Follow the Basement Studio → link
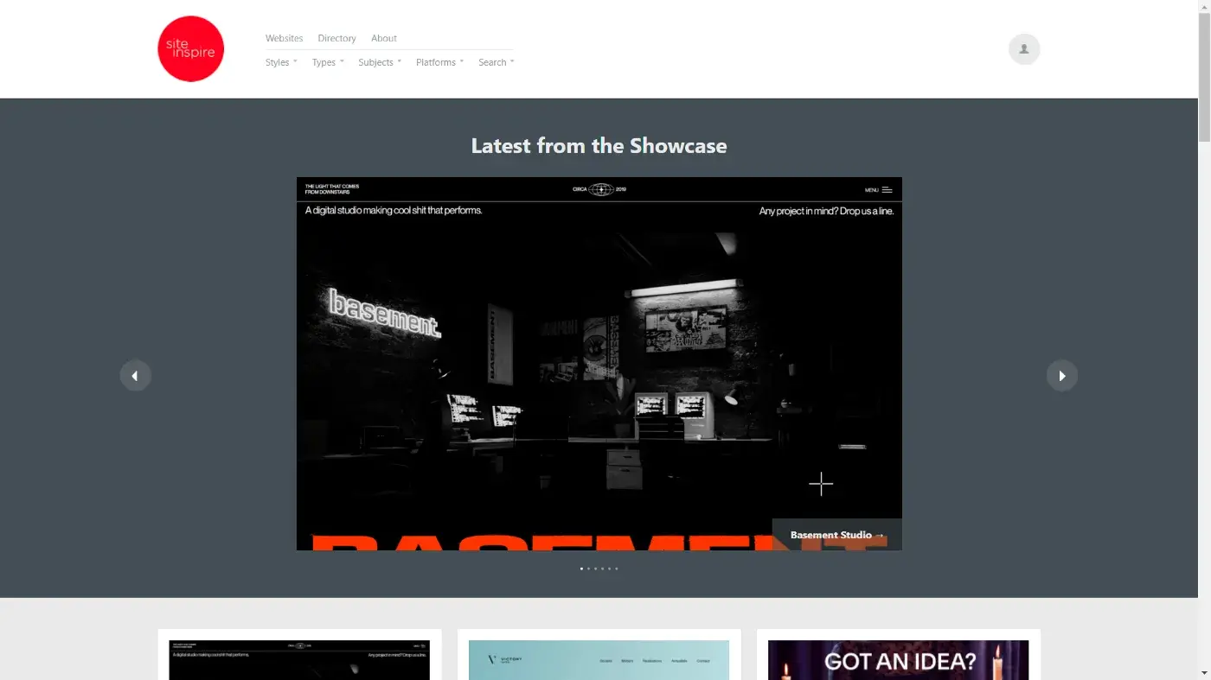Viewport: 1211px width, 680px height. click(837, 535)
